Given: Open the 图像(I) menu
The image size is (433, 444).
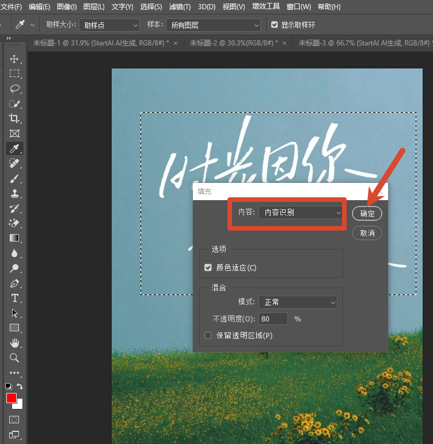Looking at the screenshot, I should pyautogui.click(x=67, y=6).
